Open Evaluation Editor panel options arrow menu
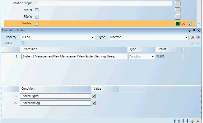The image size is (203, 123). pos(190,31)
